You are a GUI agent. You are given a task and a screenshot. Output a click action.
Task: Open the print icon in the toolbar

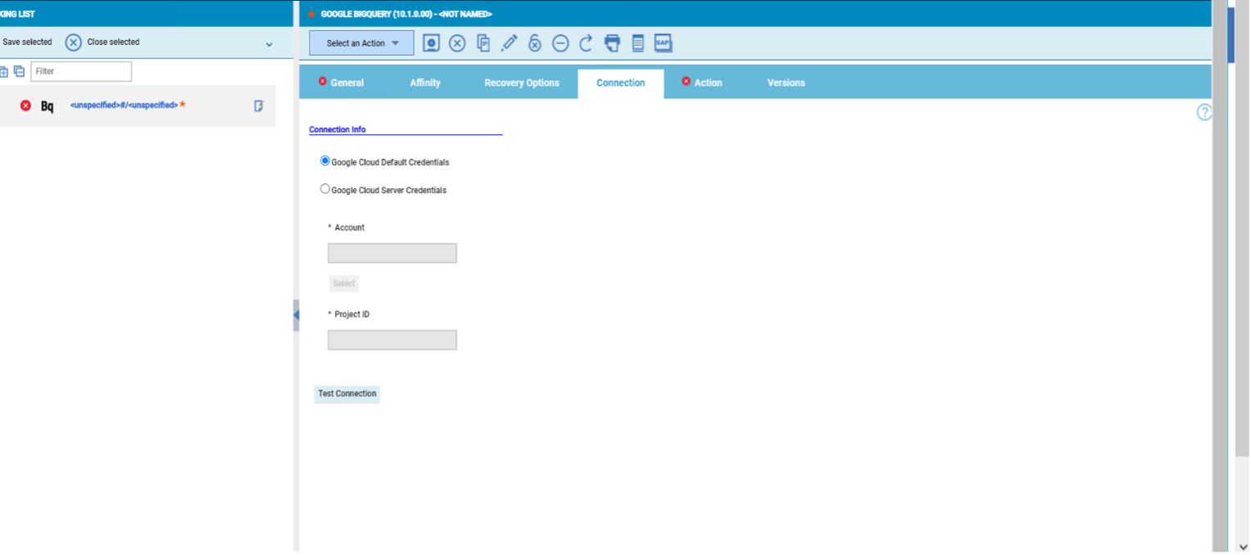point(611,43)
